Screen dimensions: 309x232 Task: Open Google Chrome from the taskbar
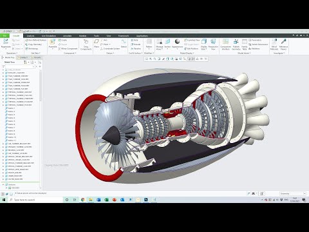83,200
